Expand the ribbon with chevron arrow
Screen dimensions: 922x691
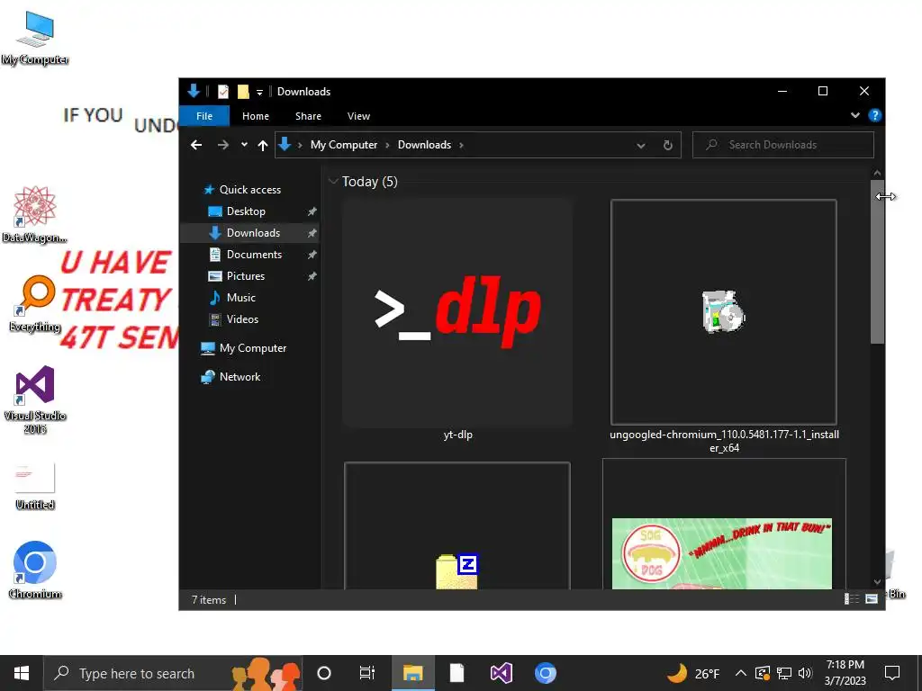click(855, 115)
